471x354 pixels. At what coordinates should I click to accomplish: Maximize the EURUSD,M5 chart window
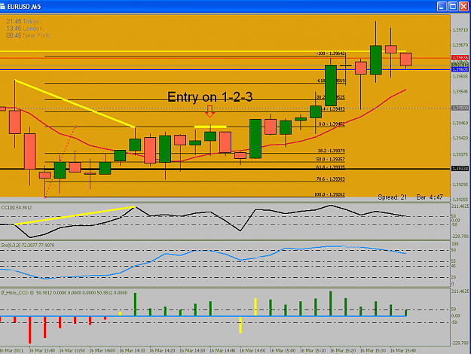453,6
